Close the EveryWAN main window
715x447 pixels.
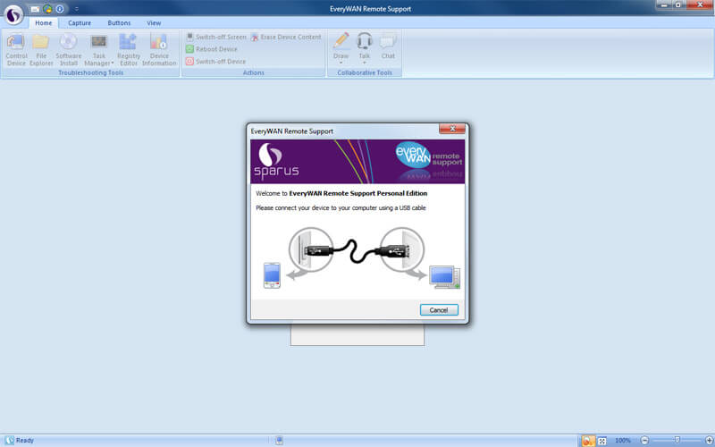point(700,5)
